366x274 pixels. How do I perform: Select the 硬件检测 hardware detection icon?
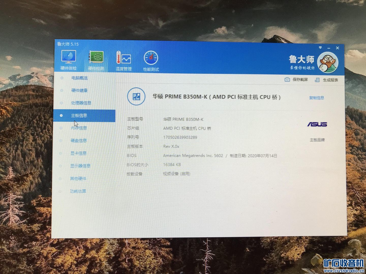(x=96, y=57)
